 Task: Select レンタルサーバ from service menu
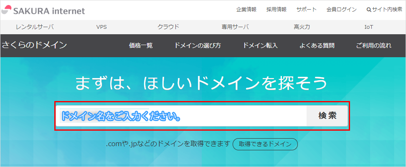(35, 27)
